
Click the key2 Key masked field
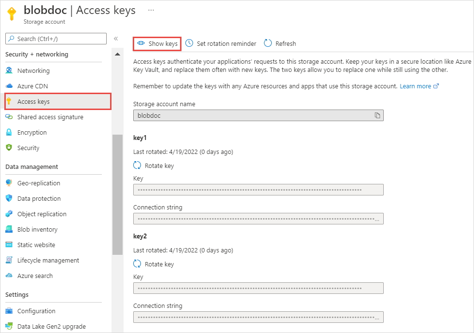pos(258,288)
